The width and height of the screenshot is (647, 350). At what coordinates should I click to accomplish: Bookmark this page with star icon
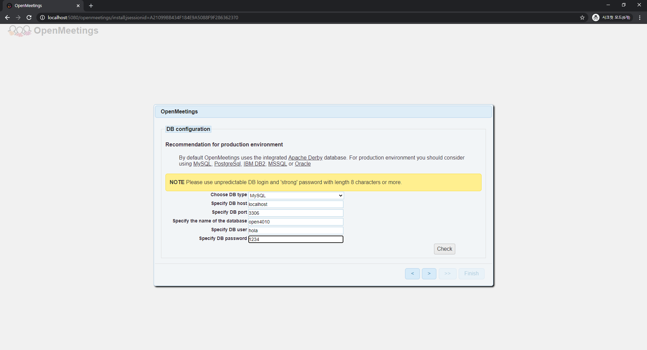coord(582,17)
